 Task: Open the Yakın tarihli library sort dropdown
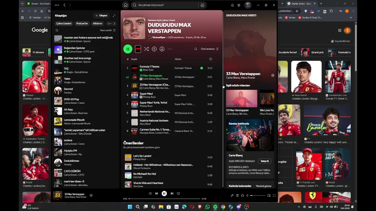coord(108,30)
